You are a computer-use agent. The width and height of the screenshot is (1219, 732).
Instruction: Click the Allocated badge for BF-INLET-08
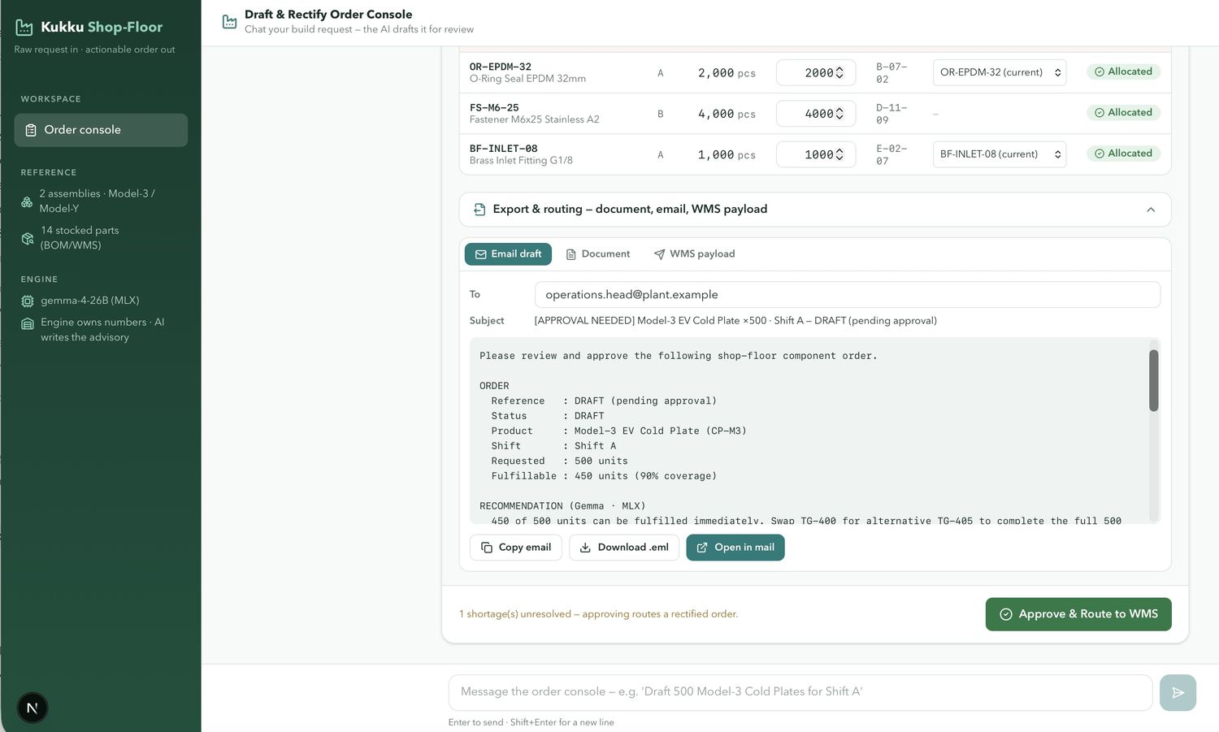coord(1124,153)
